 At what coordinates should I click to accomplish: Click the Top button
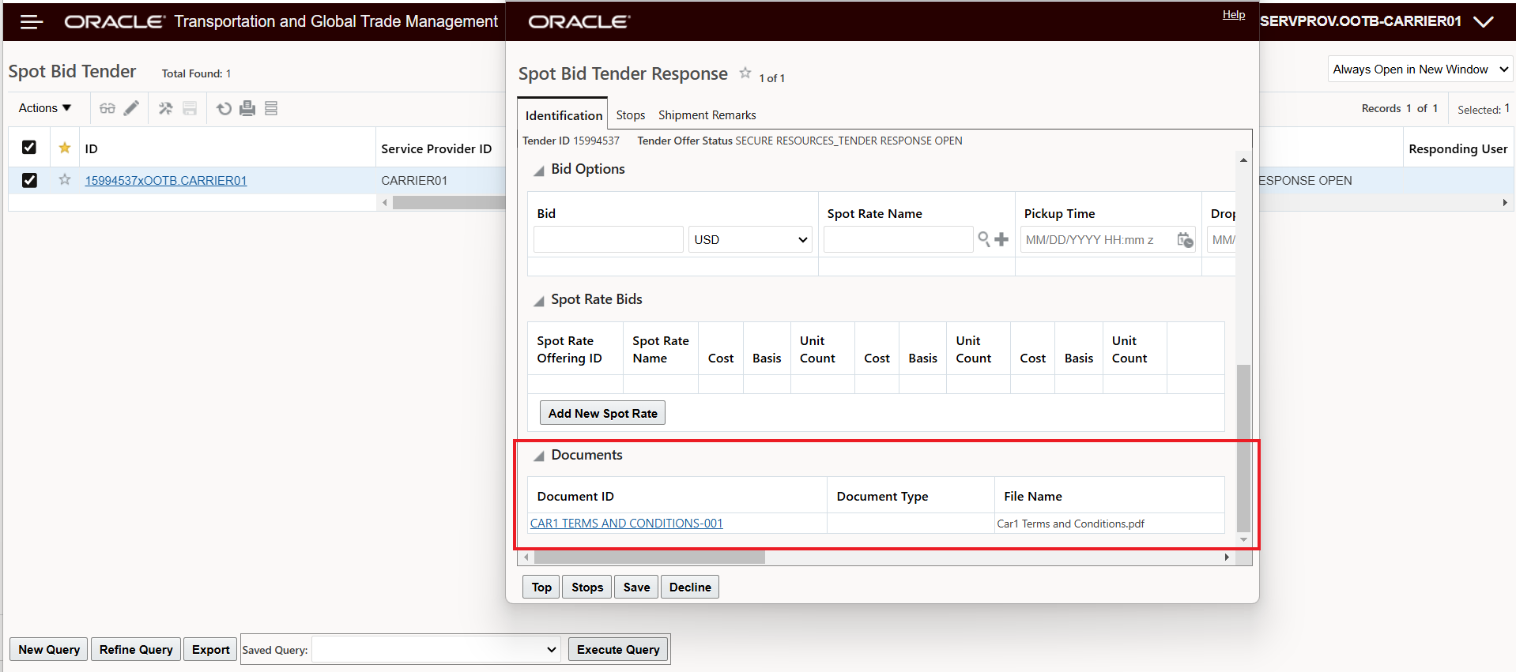coord(541,587)
